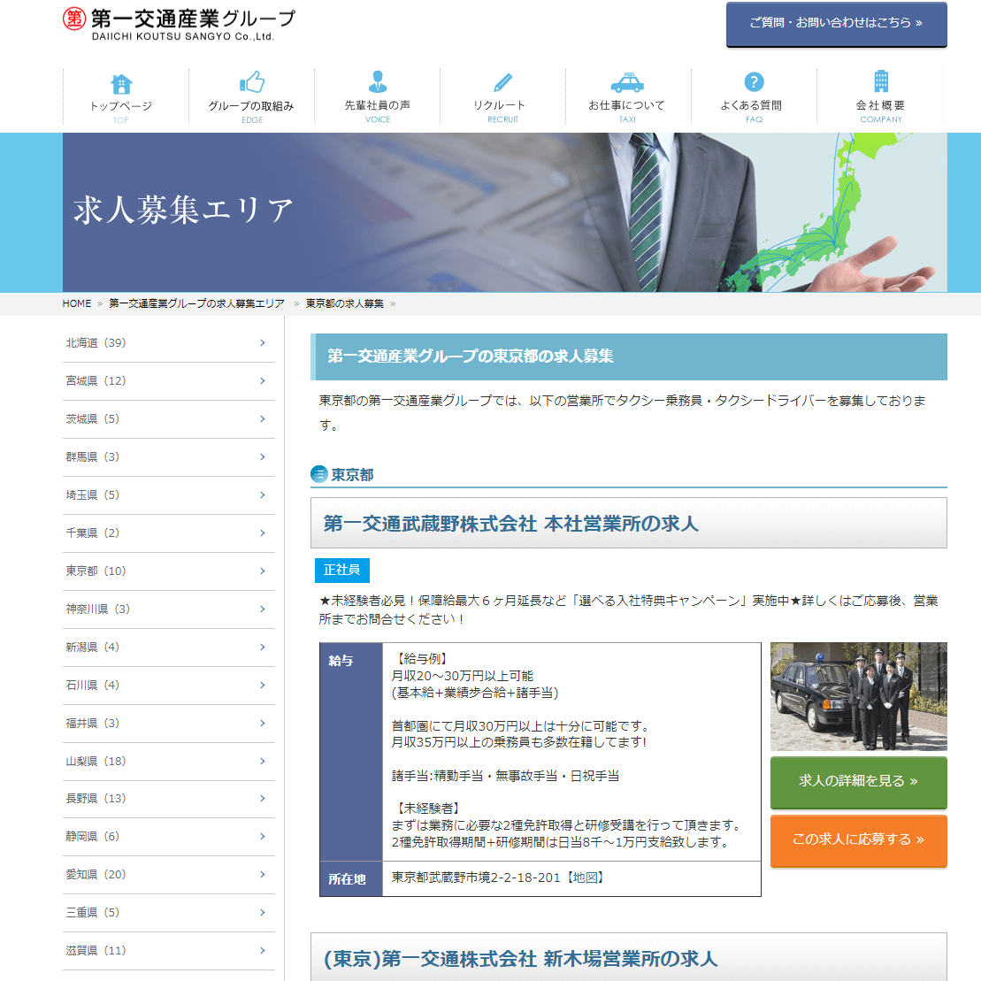Select 愛知県 (20) in area list

pyautogui.click(x=169, y=875)
